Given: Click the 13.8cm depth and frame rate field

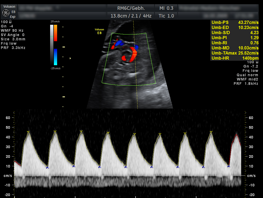Looking at the screenshot, I should (x=131, y=16).
